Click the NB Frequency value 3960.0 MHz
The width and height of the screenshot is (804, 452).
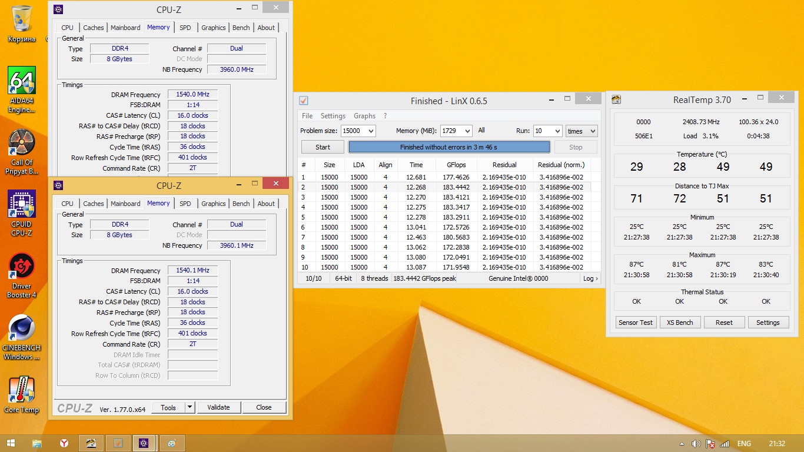point(237,69)
